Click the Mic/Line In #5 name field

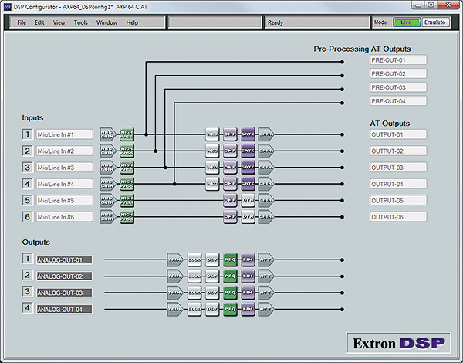coord(64,200)
